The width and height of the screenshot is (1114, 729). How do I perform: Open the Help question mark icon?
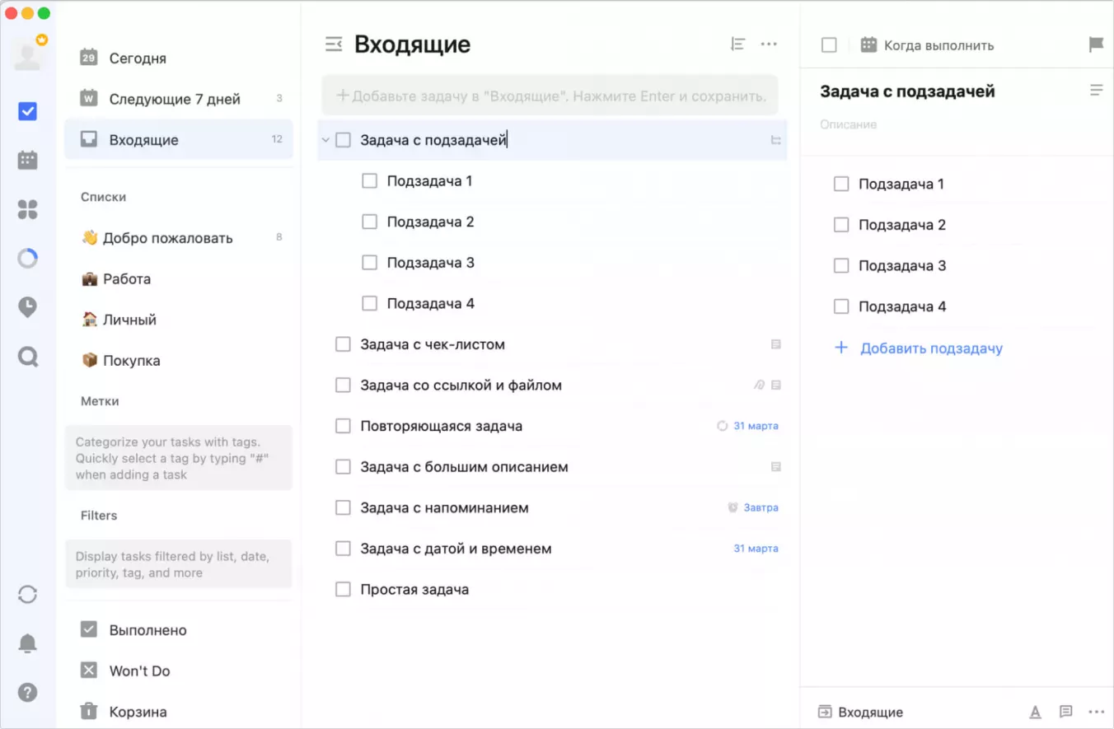[x=27, y=693]
